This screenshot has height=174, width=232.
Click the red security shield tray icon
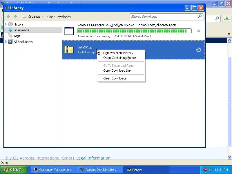pyautogui.click(x=205, y=170)
